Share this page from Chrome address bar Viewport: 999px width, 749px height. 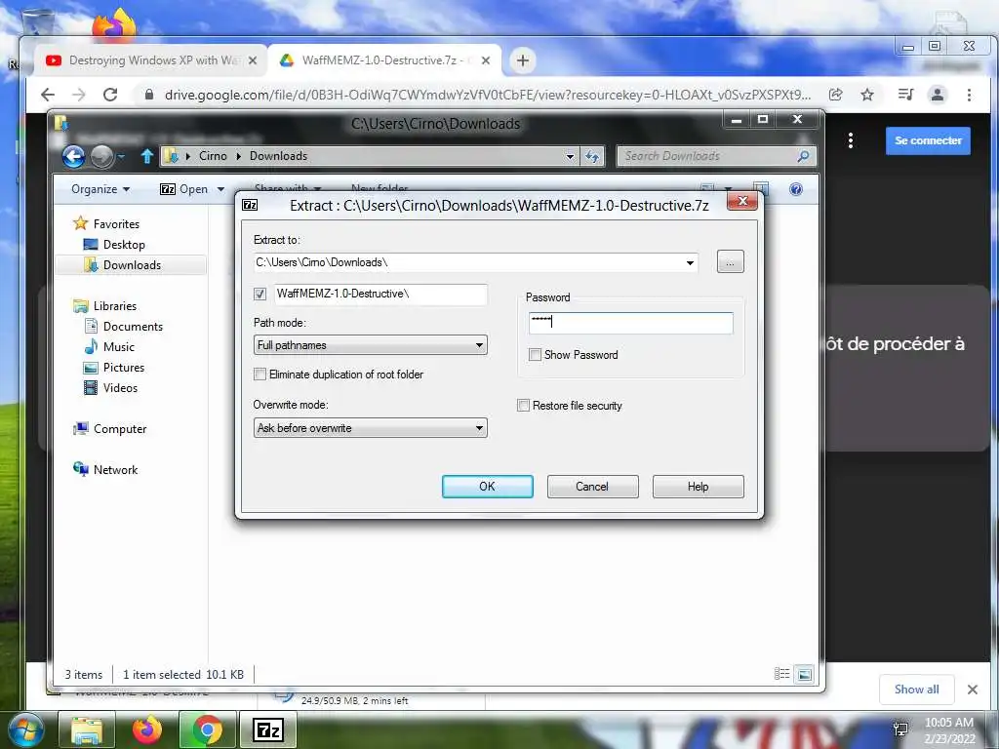[x=835, y=95]
